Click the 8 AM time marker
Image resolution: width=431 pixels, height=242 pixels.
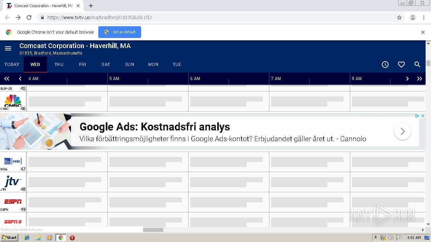pyautogui.click(x=357, y=79)
